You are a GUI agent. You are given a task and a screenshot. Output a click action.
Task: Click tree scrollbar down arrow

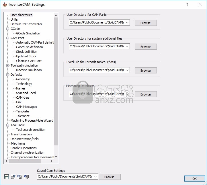click(56, 156)
